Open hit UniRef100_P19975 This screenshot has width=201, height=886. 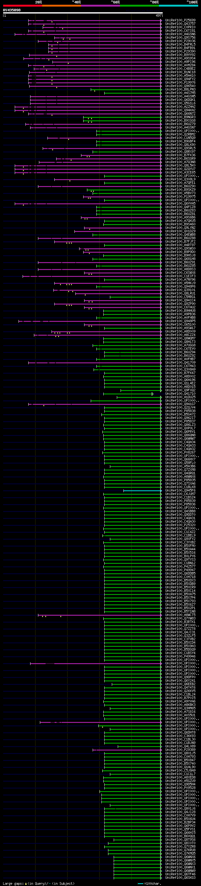180,197
